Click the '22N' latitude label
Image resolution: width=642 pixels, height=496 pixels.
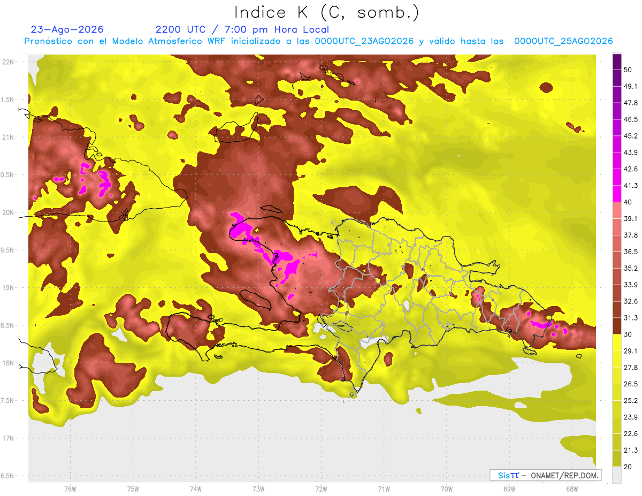[8, 62]
